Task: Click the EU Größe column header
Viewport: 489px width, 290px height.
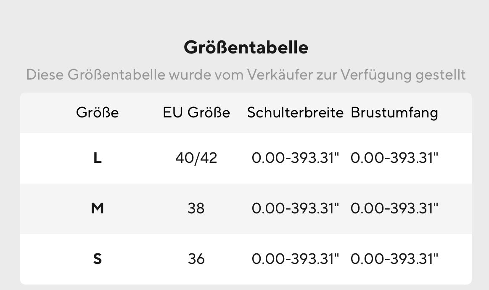Action: tap(196, 112)
